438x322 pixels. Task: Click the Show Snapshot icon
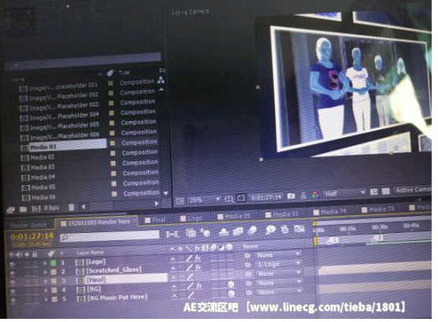[x=303, y=196]
